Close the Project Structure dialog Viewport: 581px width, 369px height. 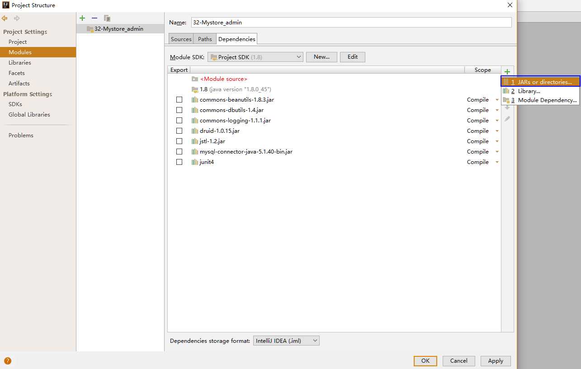pyautogui.click(x=510, y=5)
